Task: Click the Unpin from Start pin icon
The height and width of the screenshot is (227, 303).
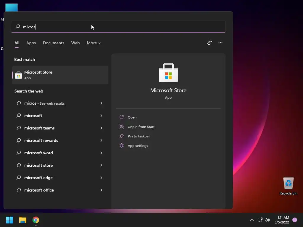Action: [x=122, y=127]
